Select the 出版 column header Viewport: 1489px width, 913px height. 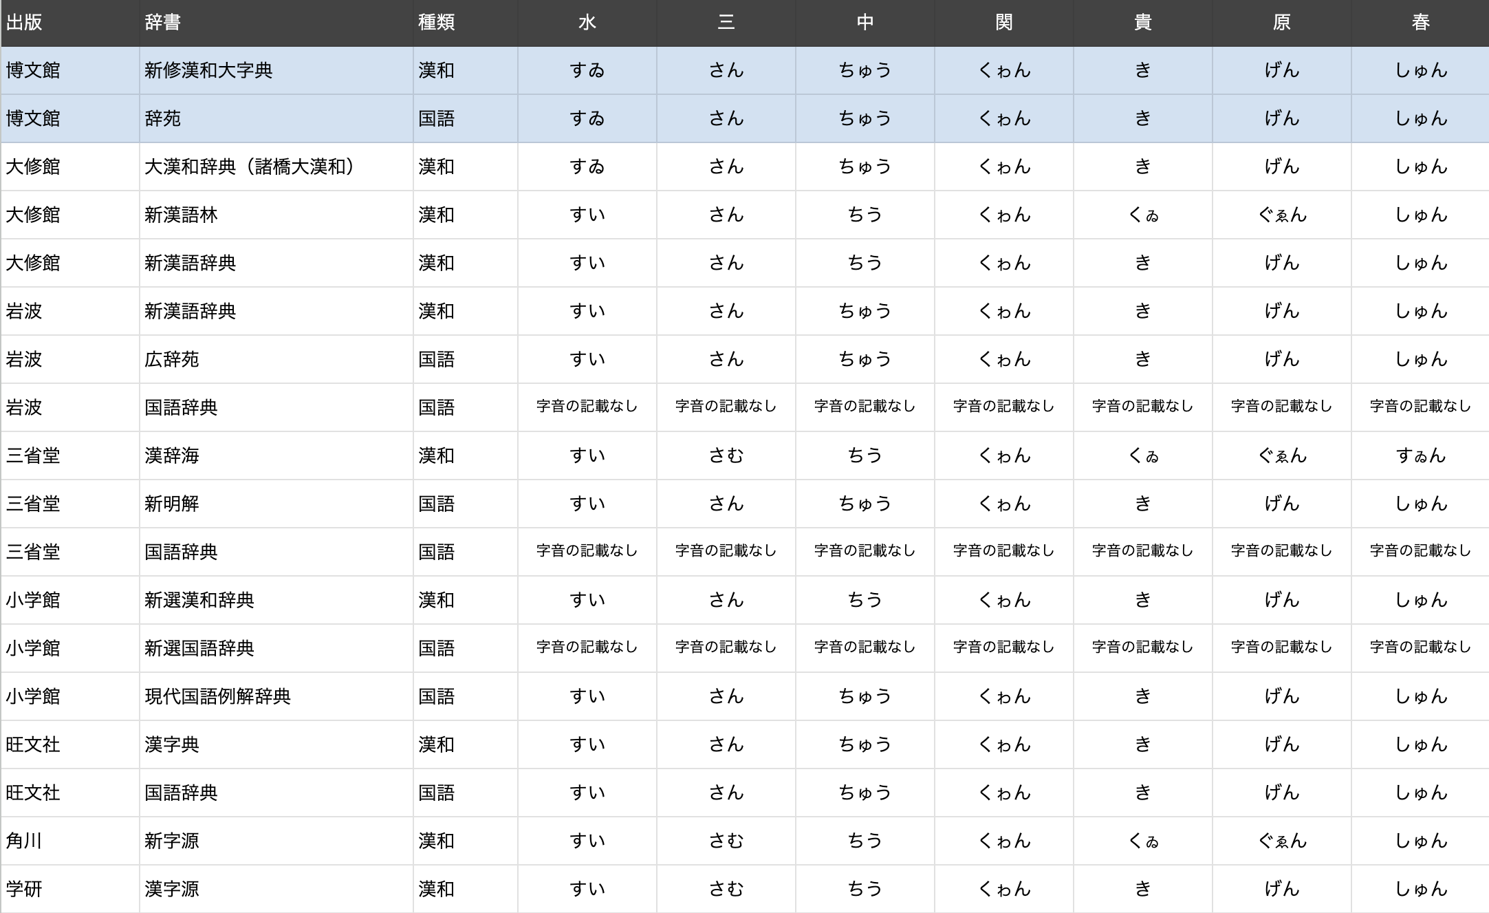69,23
